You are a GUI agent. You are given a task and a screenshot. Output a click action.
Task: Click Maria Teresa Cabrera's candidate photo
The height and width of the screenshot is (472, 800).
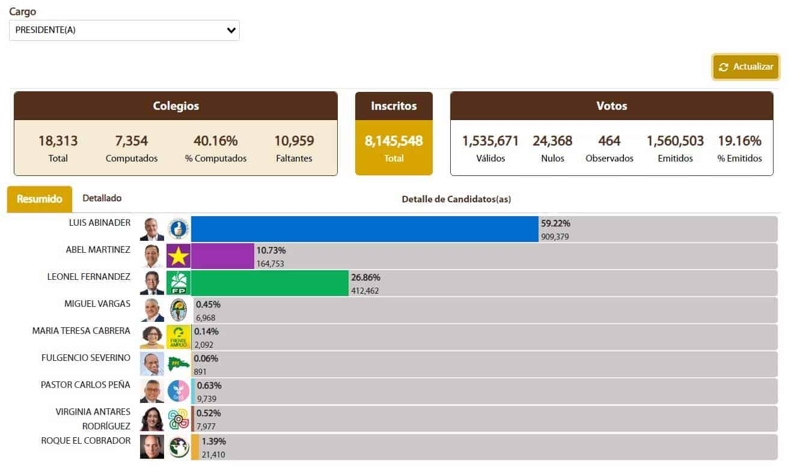[x=152, y=337]
